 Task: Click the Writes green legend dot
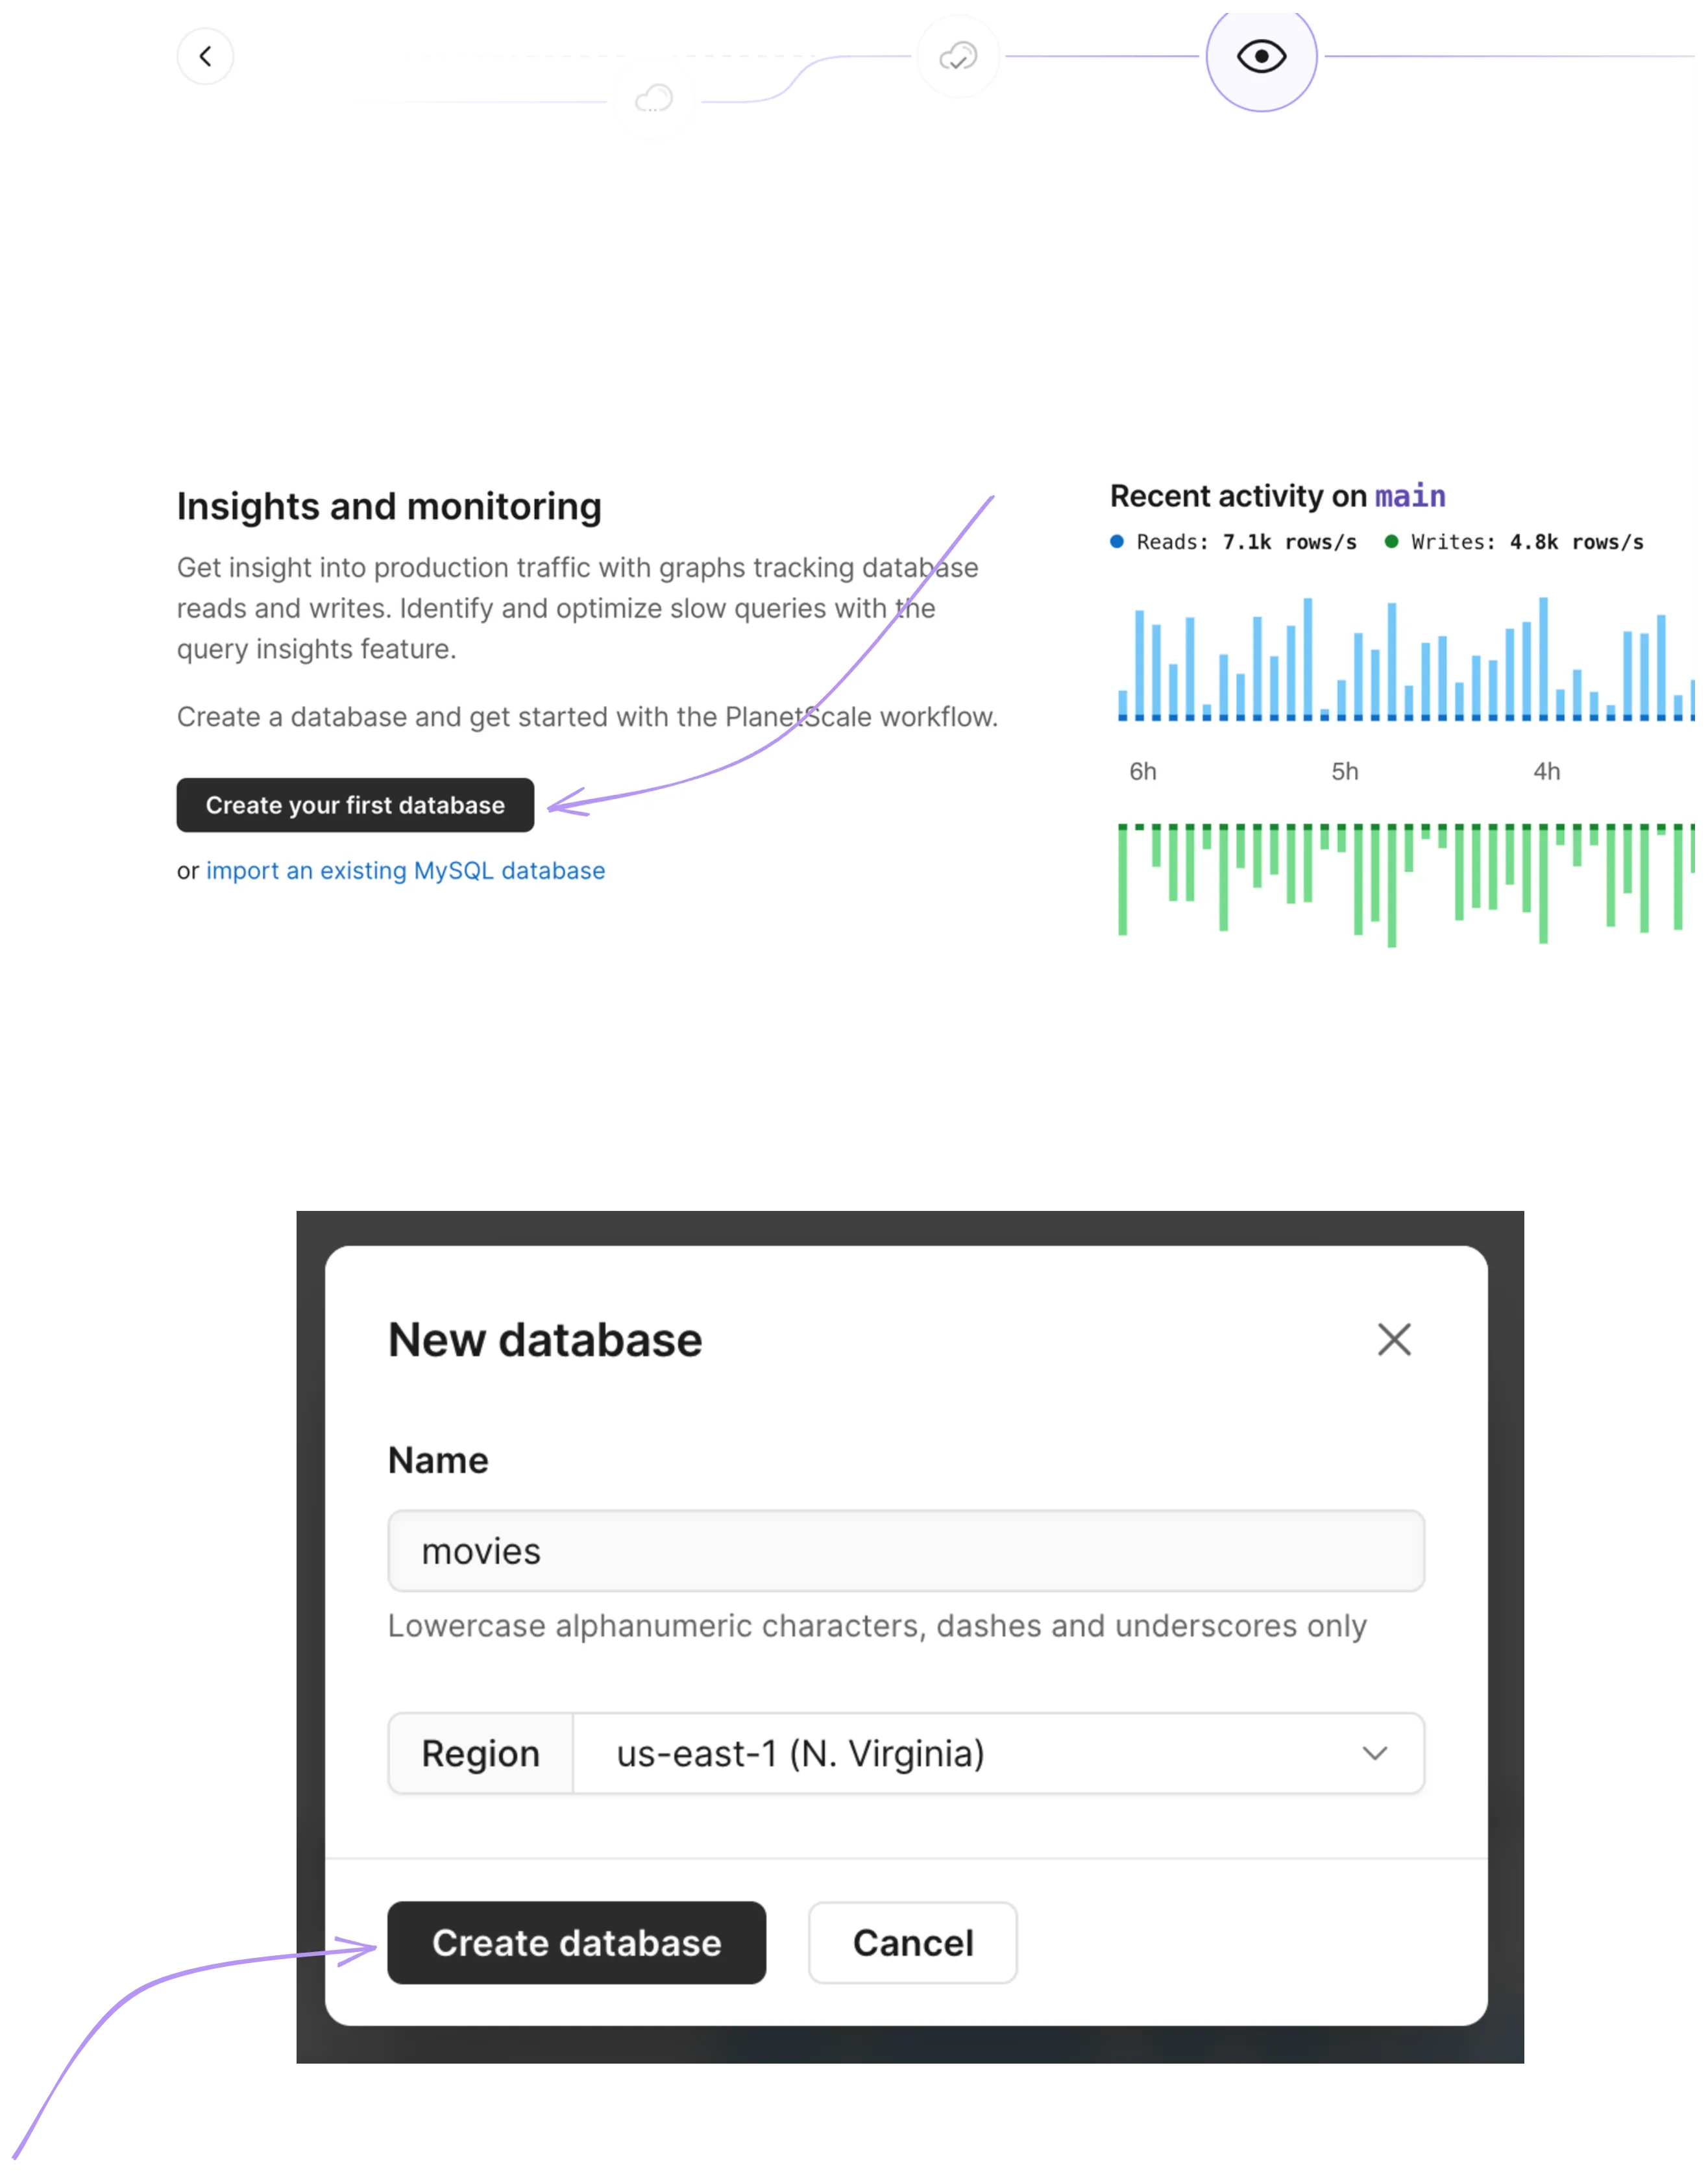[1391, 542]
